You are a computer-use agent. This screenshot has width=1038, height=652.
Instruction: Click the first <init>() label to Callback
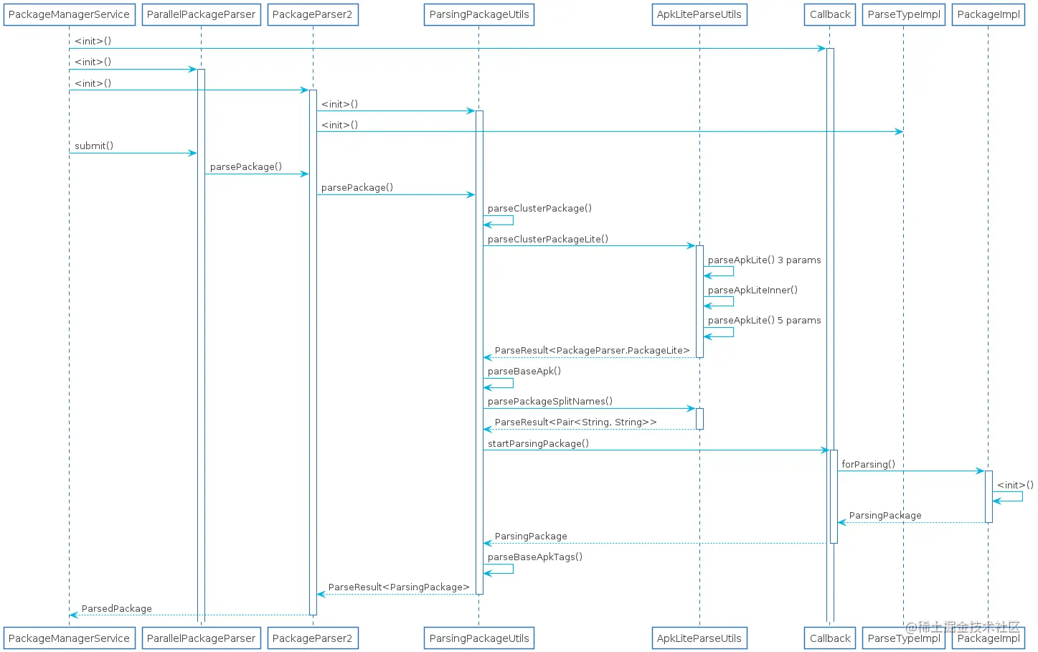coord(93,41)
